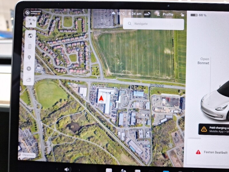
Task: Click the Navigate search field
Action: [153, 24]
